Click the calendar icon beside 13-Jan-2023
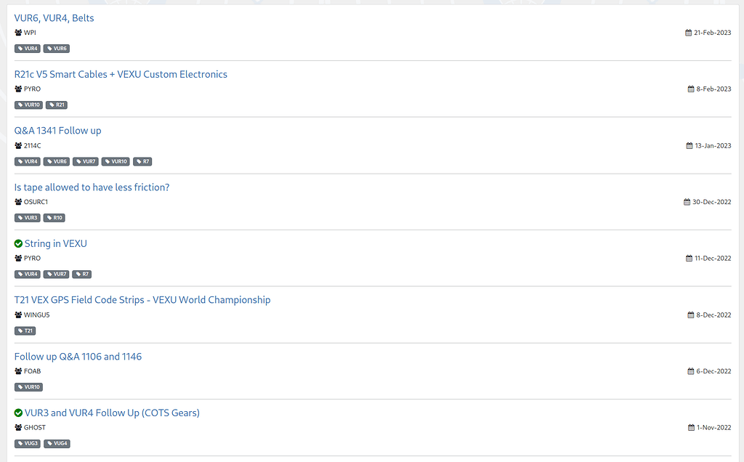 690,146
